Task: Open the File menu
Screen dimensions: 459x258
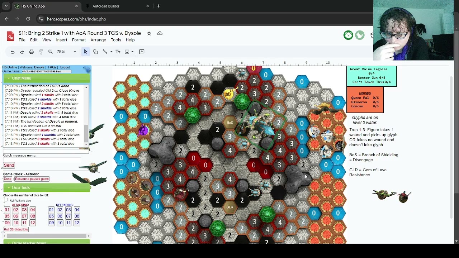Action: pyautogui.click(x=22, y=40)
